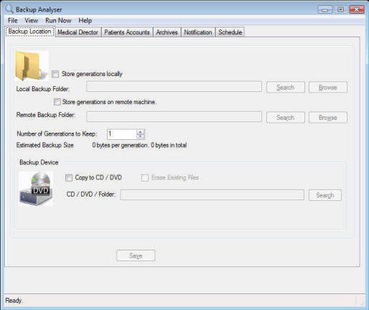Enable Store generations locally checkbox

pos(55,74)
